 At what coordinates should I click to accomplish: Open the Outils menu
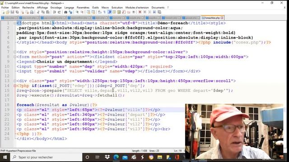(95, 8)
